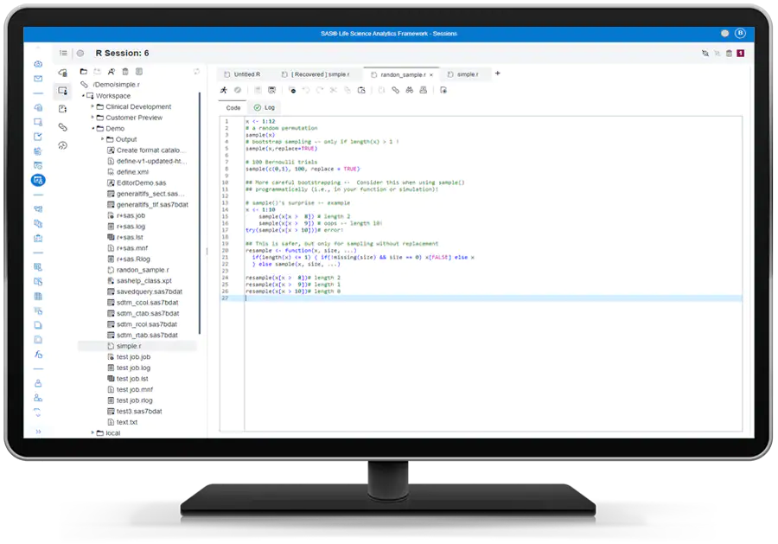Select test job.mnf file
This screenshot has height=544, width=778.
(135, 390)
